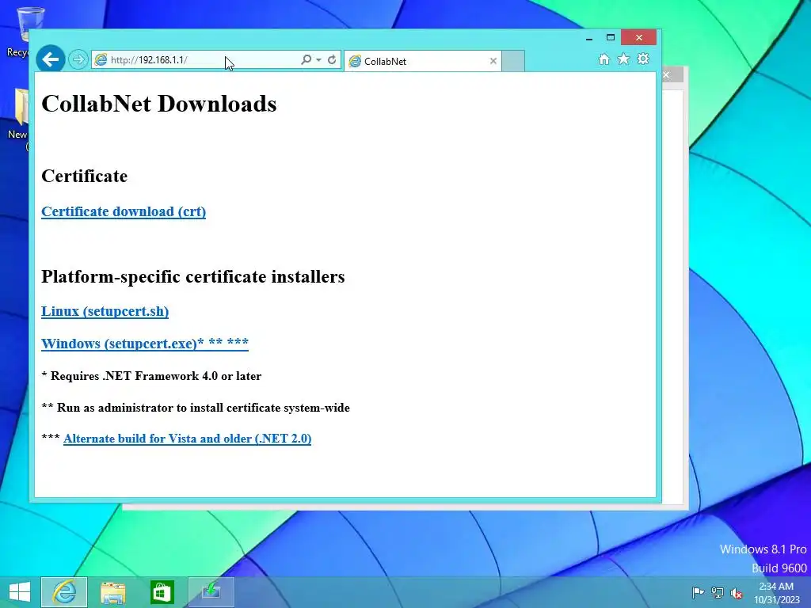Click the Requires .NET Framework 4.0 note

click(151, 376)
